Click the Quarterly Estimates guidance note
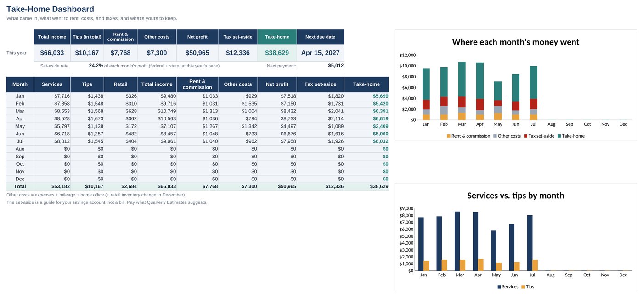Screen dimensions: 643x297 pos(107,202)
